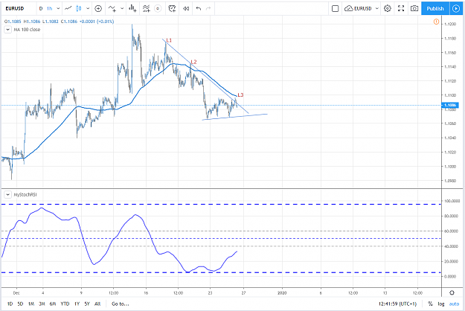Select the L1 text label on chart
Screen dimensions: 465x311
coord(169,40)
